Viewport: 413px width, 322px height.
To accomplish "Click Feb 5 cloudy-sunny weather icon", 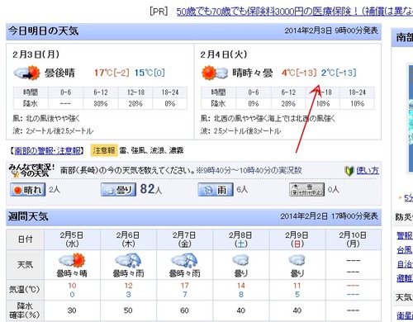I will (x=72, y=260).
